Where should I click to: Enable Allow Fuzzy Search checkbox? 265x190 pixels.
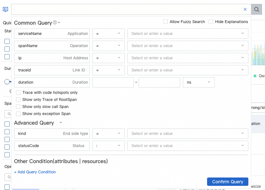coord(165,22)
